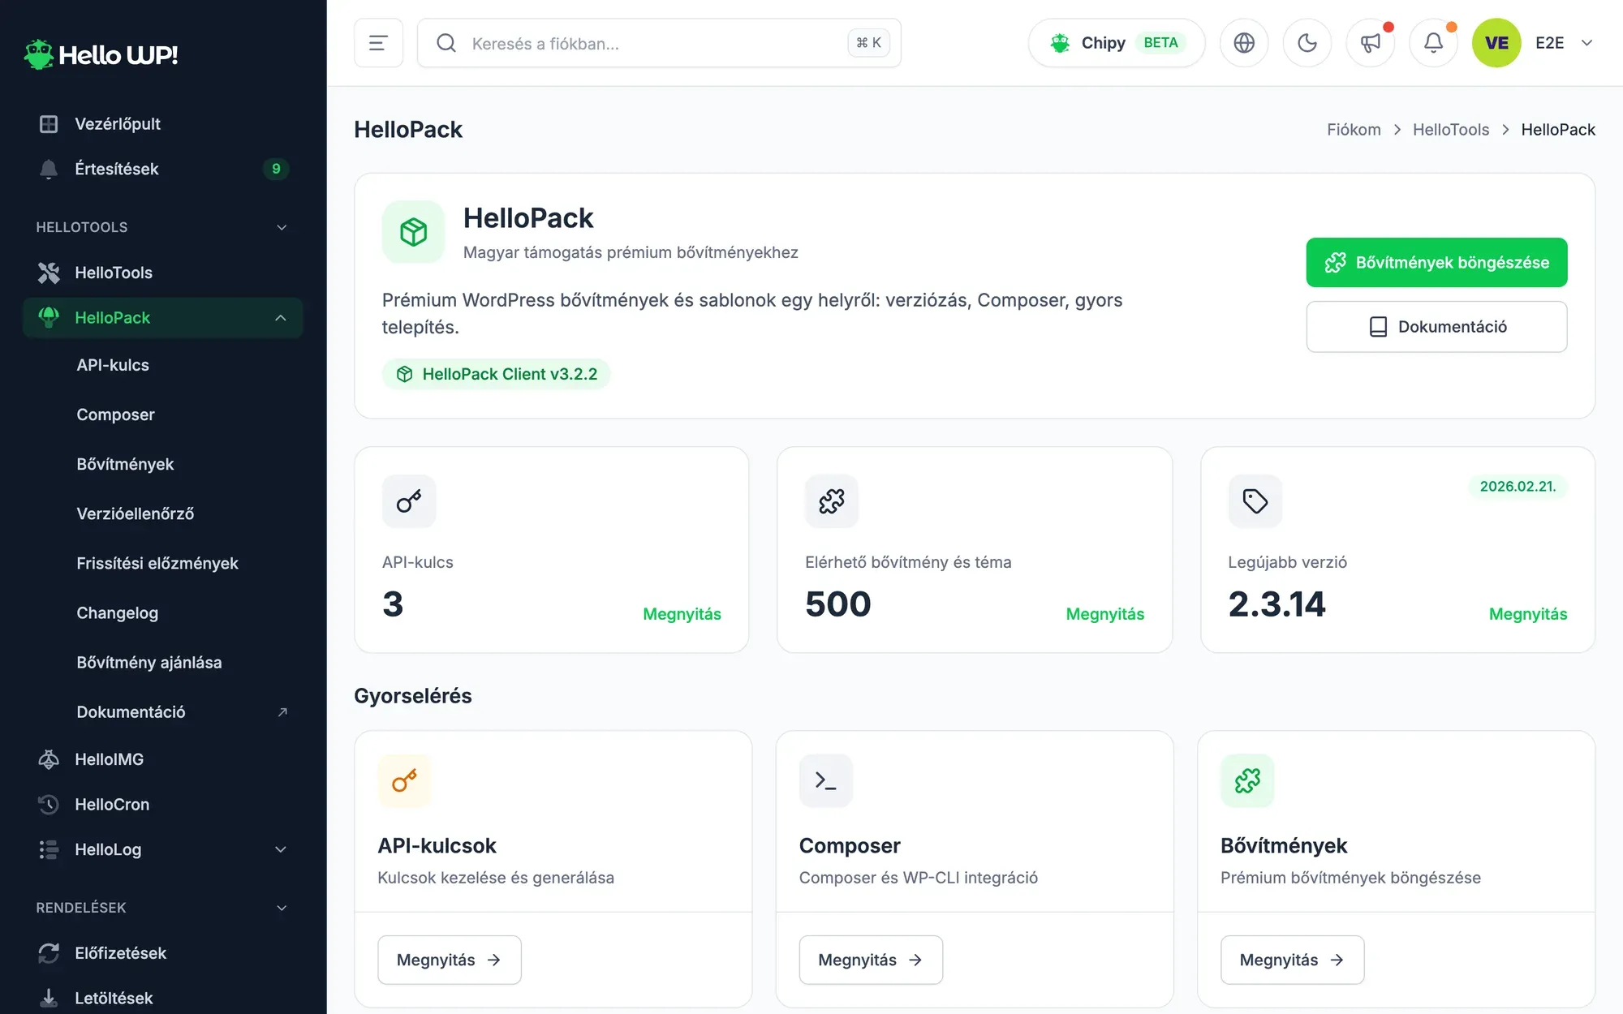Click the Hello WP! logo
The height and width of the screenshot is (1014, 1623).
pyautogui.click(x=101, y=54)
